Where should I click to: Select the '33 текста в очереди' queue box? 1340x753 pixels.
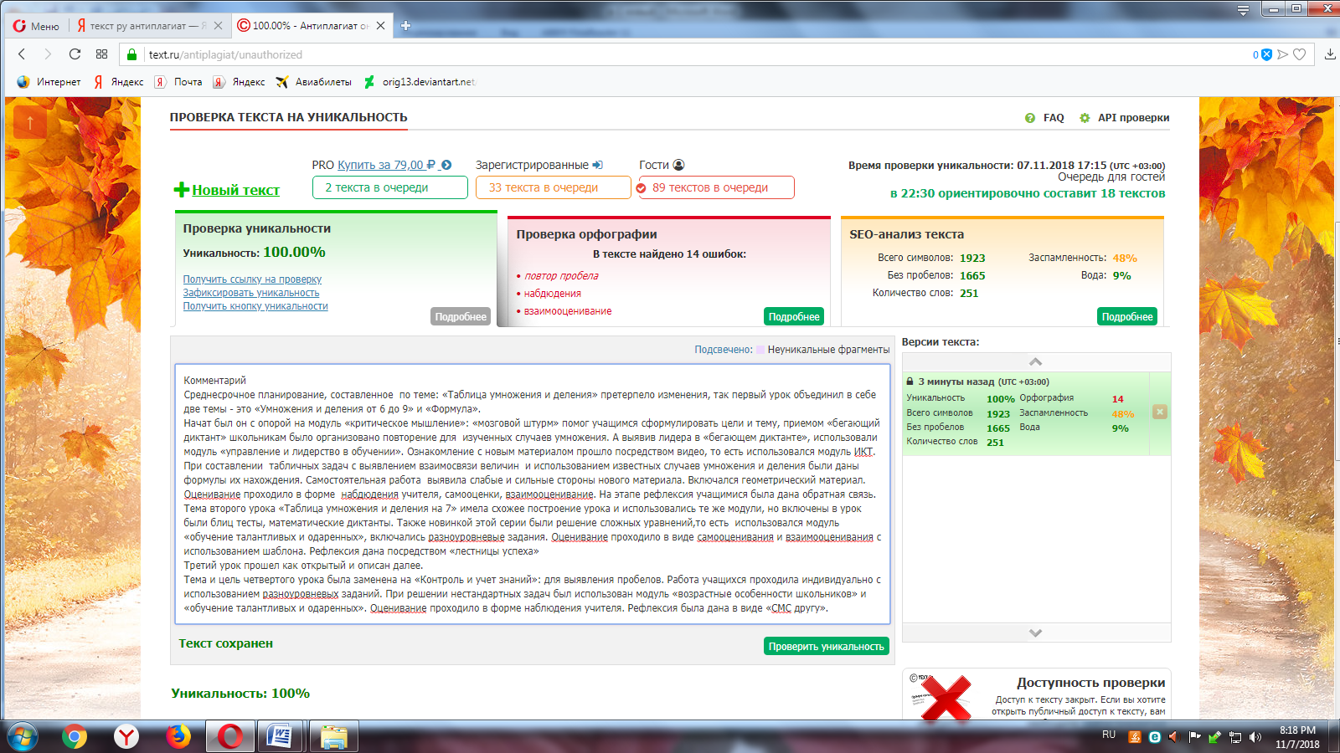click(554, 187)
